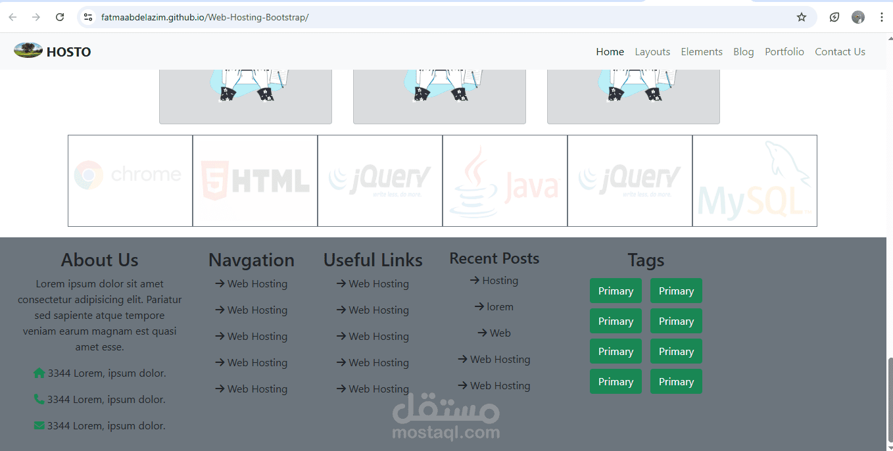893x451 pixels.
Task: Click the Chrome logo tile
Action: (130, 181)
